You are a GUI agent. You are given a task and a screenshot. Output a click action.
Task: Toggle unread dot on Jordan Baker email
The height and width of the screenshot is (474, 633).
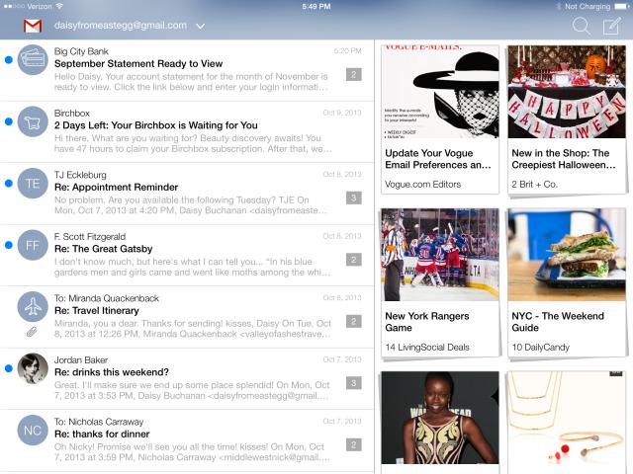click(9, 368)
